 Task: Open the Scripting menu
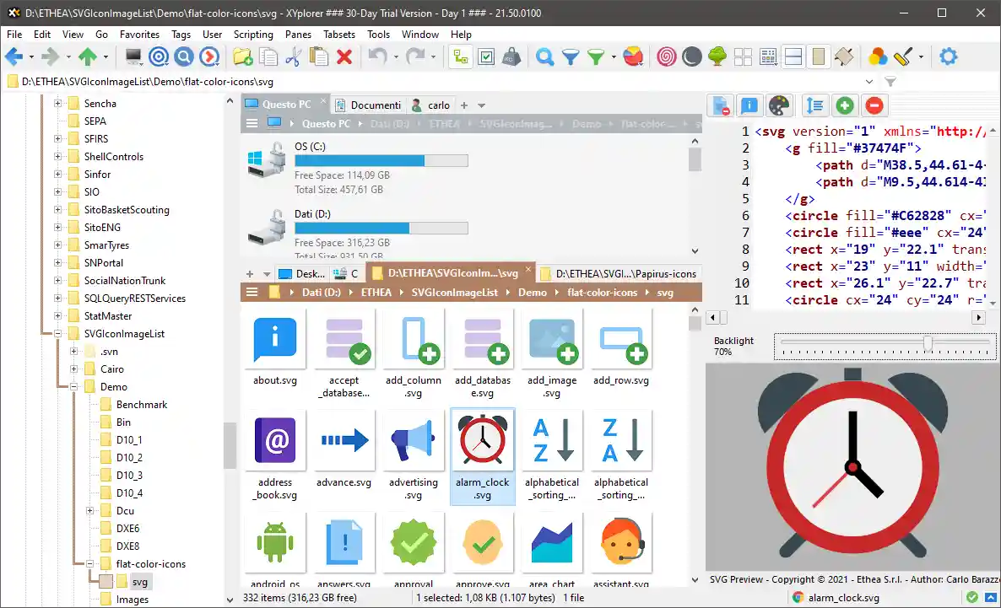coord(253,35)
